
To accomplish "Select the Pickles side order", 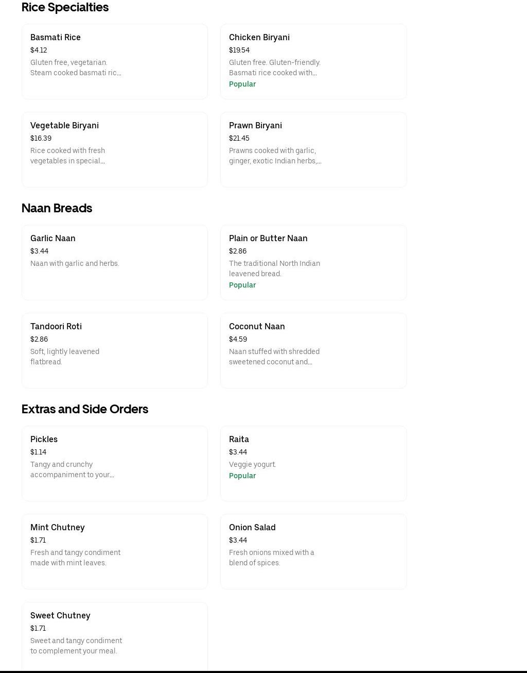I will pos(114,463).
